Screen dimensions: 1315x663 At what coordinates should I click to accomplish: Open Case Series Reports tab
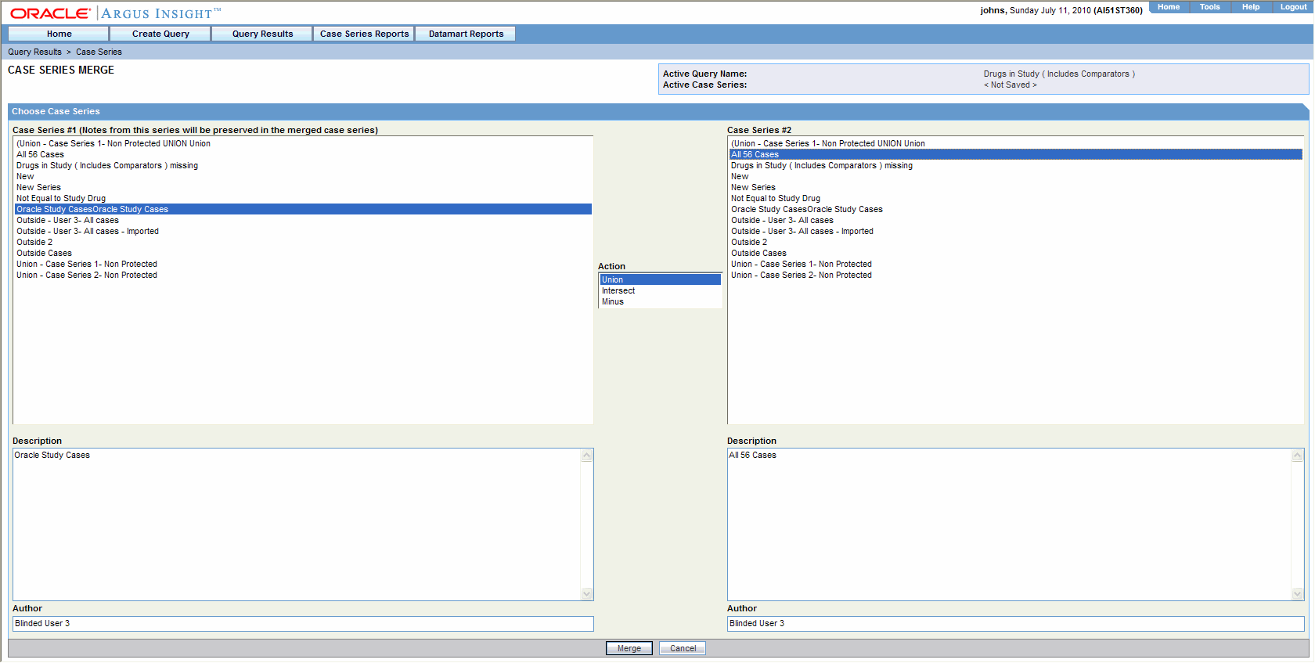(x=364, y=34)
